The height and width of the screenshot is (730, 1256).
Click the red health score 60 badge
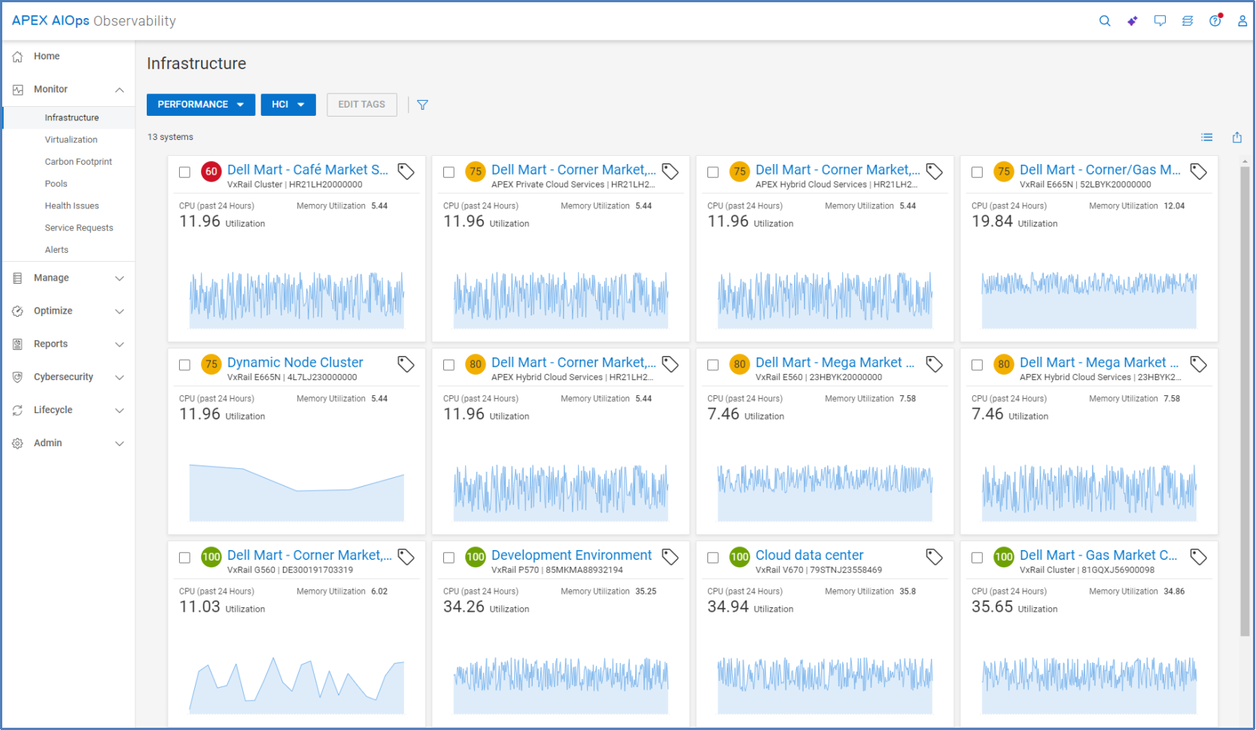pyautogui.click(x=211, y=172)
